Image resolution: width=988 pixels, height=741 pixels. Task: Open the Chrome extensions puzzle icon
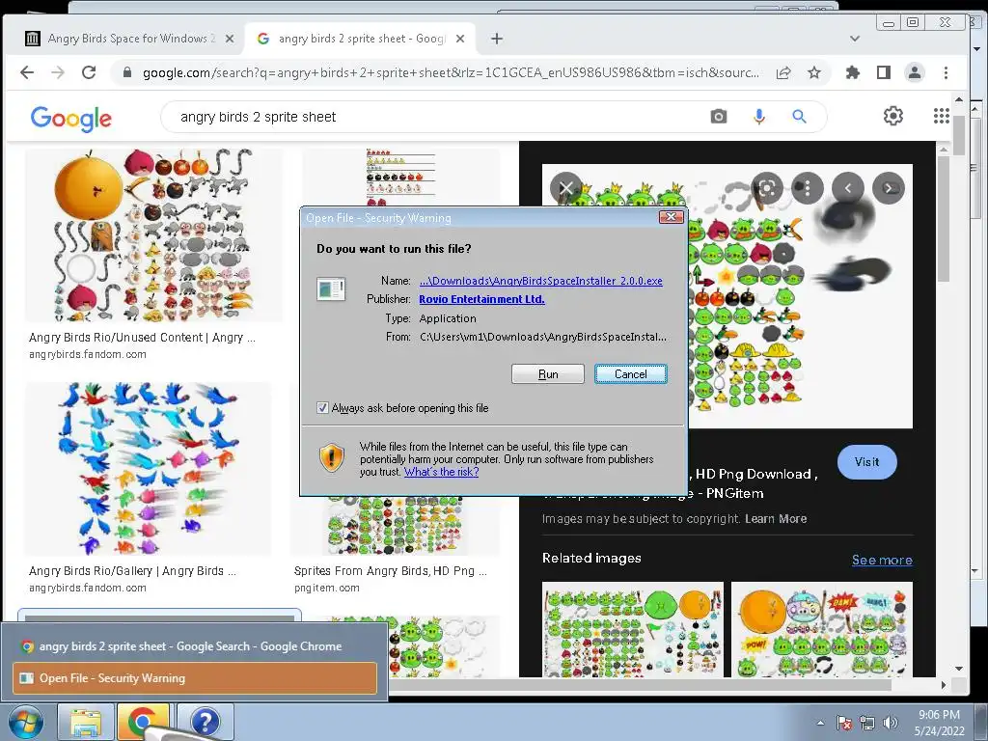click(x=853, y=72)
